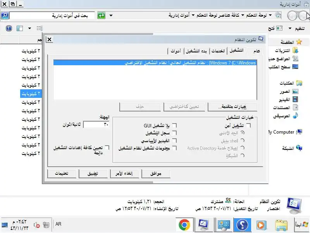Click the Windows Start button ابدأ
310x233 pixels.
302,225
